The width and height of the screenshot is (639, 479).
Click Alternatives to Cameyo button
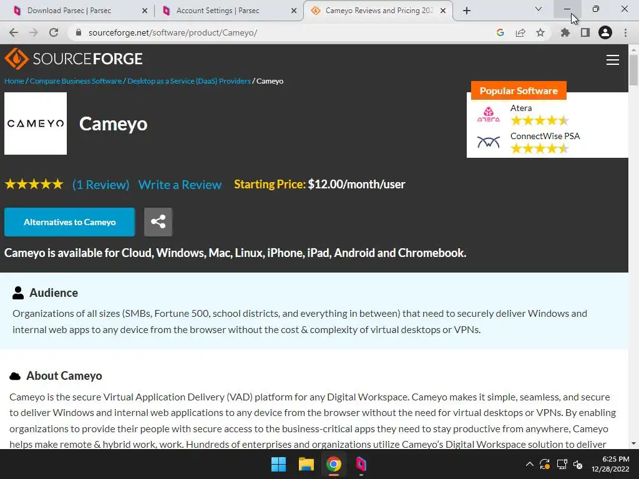tap(70, 222)
